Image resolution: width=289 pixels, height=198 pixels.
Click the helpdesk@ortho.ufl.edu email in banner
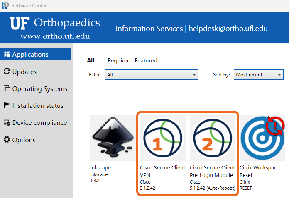point(228,29)
